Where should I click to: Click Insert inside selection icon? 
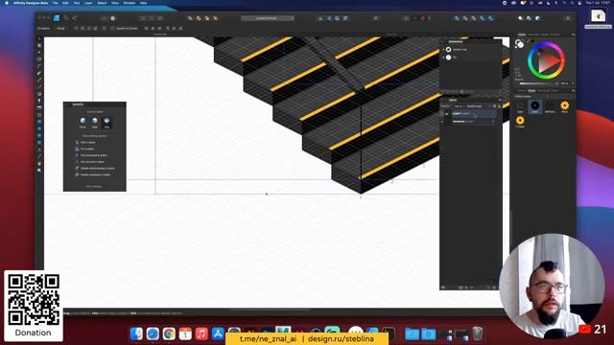(537, 18)
